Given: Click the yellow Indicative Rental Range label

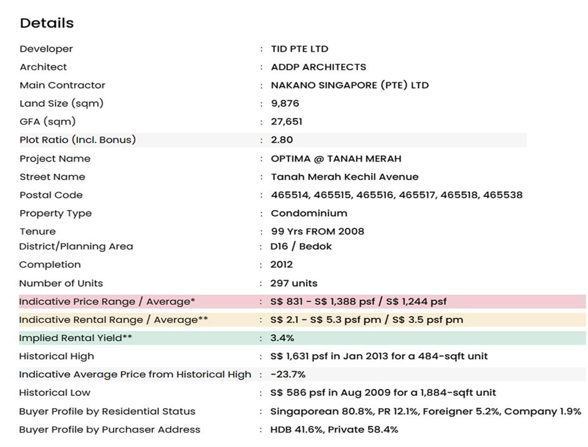Looking at the screenshot, I should coord(113,319).
